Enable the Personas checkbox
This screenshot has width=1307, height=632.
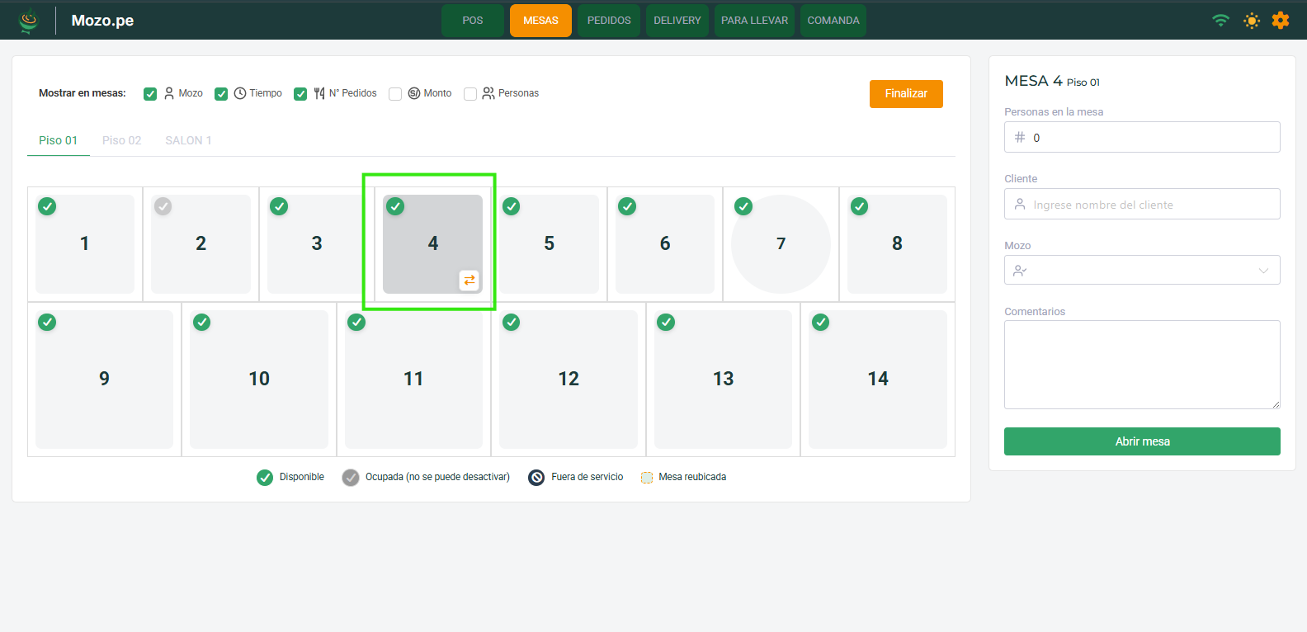tap(470, 94)
